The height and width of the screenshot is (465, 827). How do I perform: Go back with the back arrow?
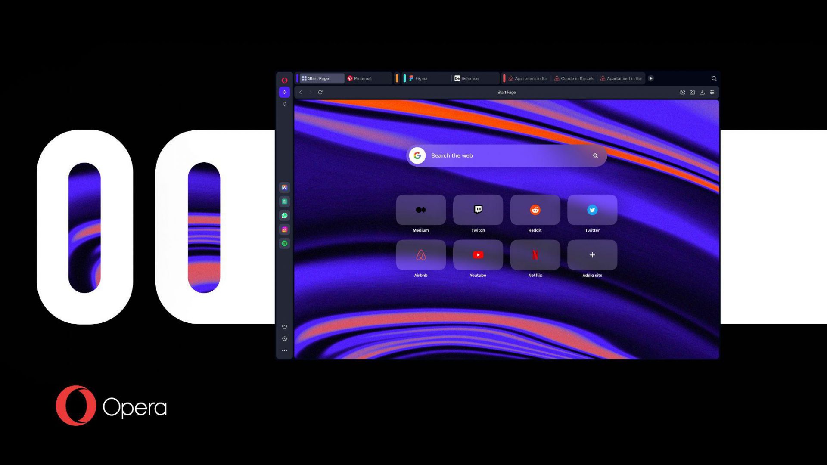tap(301, 92)
